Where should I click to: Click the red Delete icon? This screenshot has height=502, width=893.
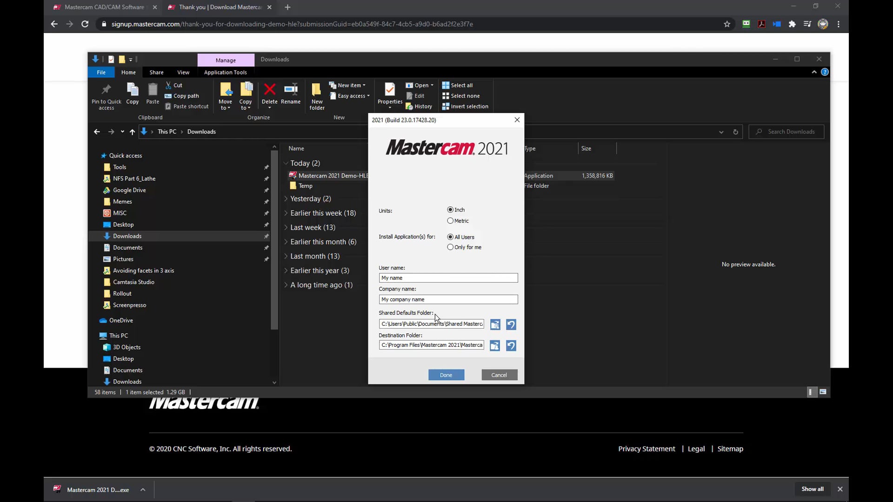[x=269, y=89]
